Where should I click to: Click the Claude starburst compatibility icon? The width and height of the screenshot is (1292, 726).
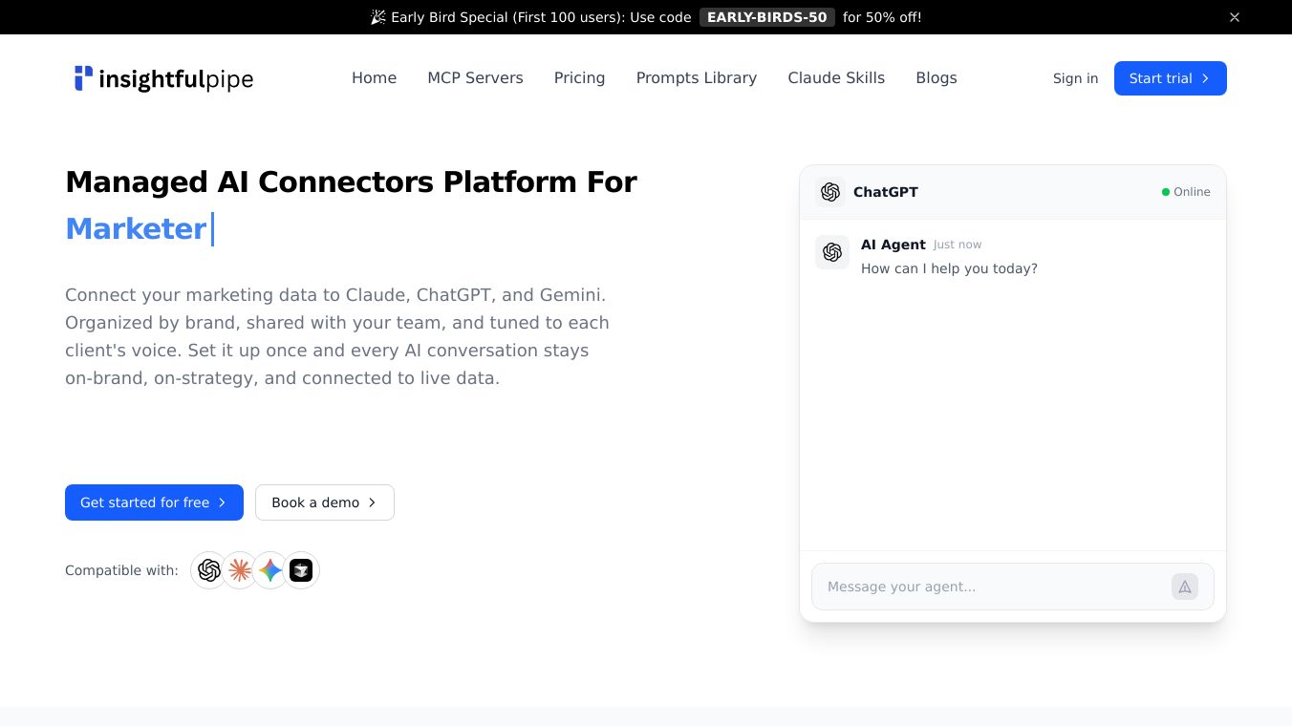pyautogui.click(x=240, y=570)
